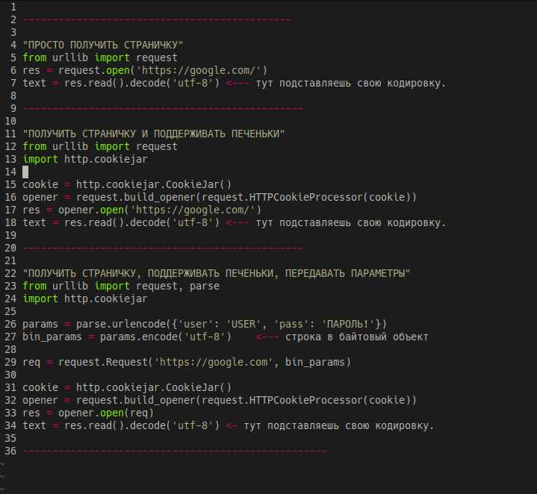The height and width of the screenshot is (494, 537).
Task: Click line number 28 in the gutter
Action: 10,350
